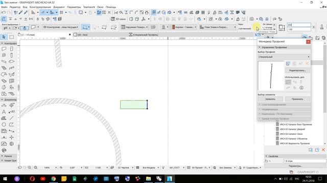
Task: Open the Windows Start menu
Action: tap(5, 178)
